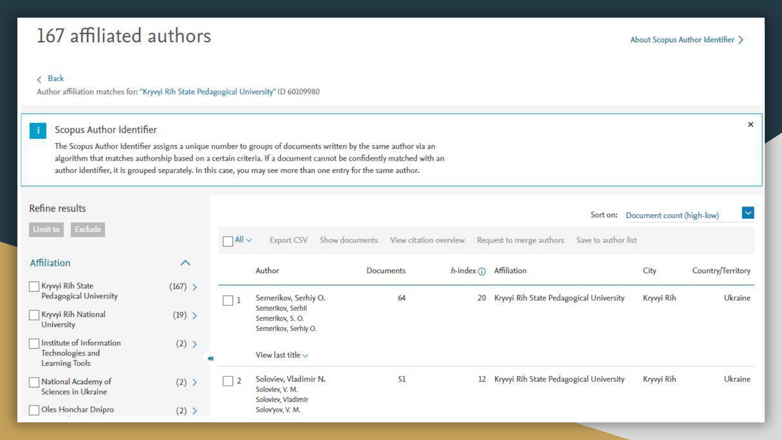Select checkbox for author Semerikov, Serhiy O.
This screenshot has width=782, height=440.
228,300
